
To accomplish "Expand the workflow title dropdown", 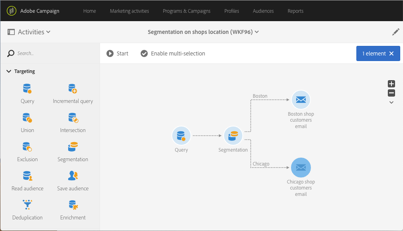I will [x=257, y=32].
